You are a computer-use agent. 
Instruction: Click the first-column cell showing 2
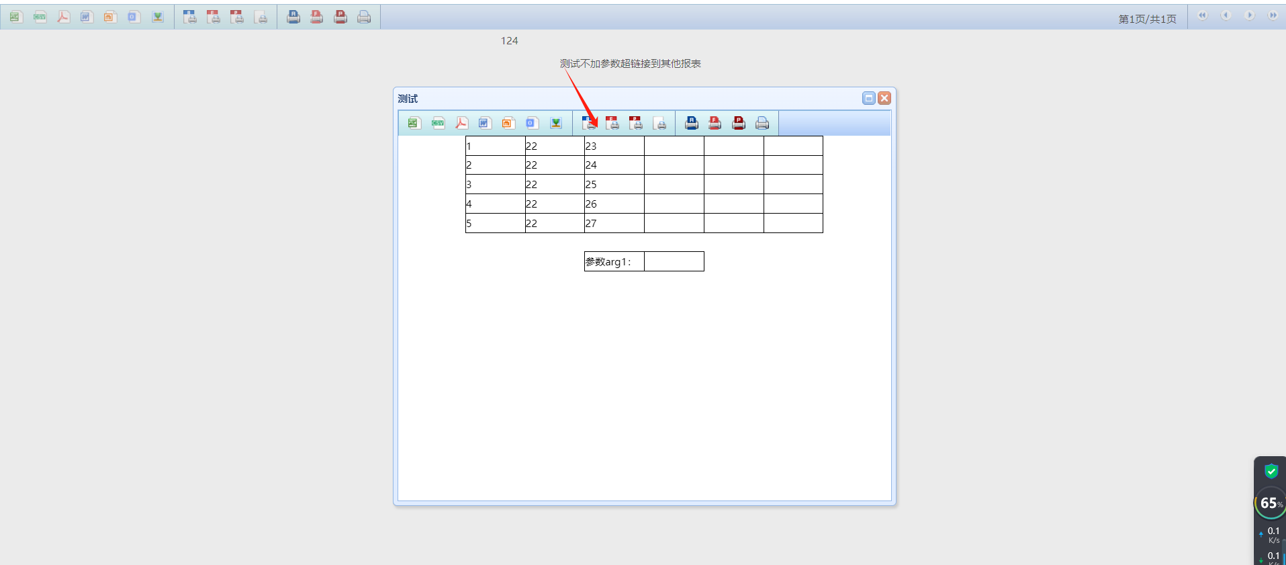point(496,165)
